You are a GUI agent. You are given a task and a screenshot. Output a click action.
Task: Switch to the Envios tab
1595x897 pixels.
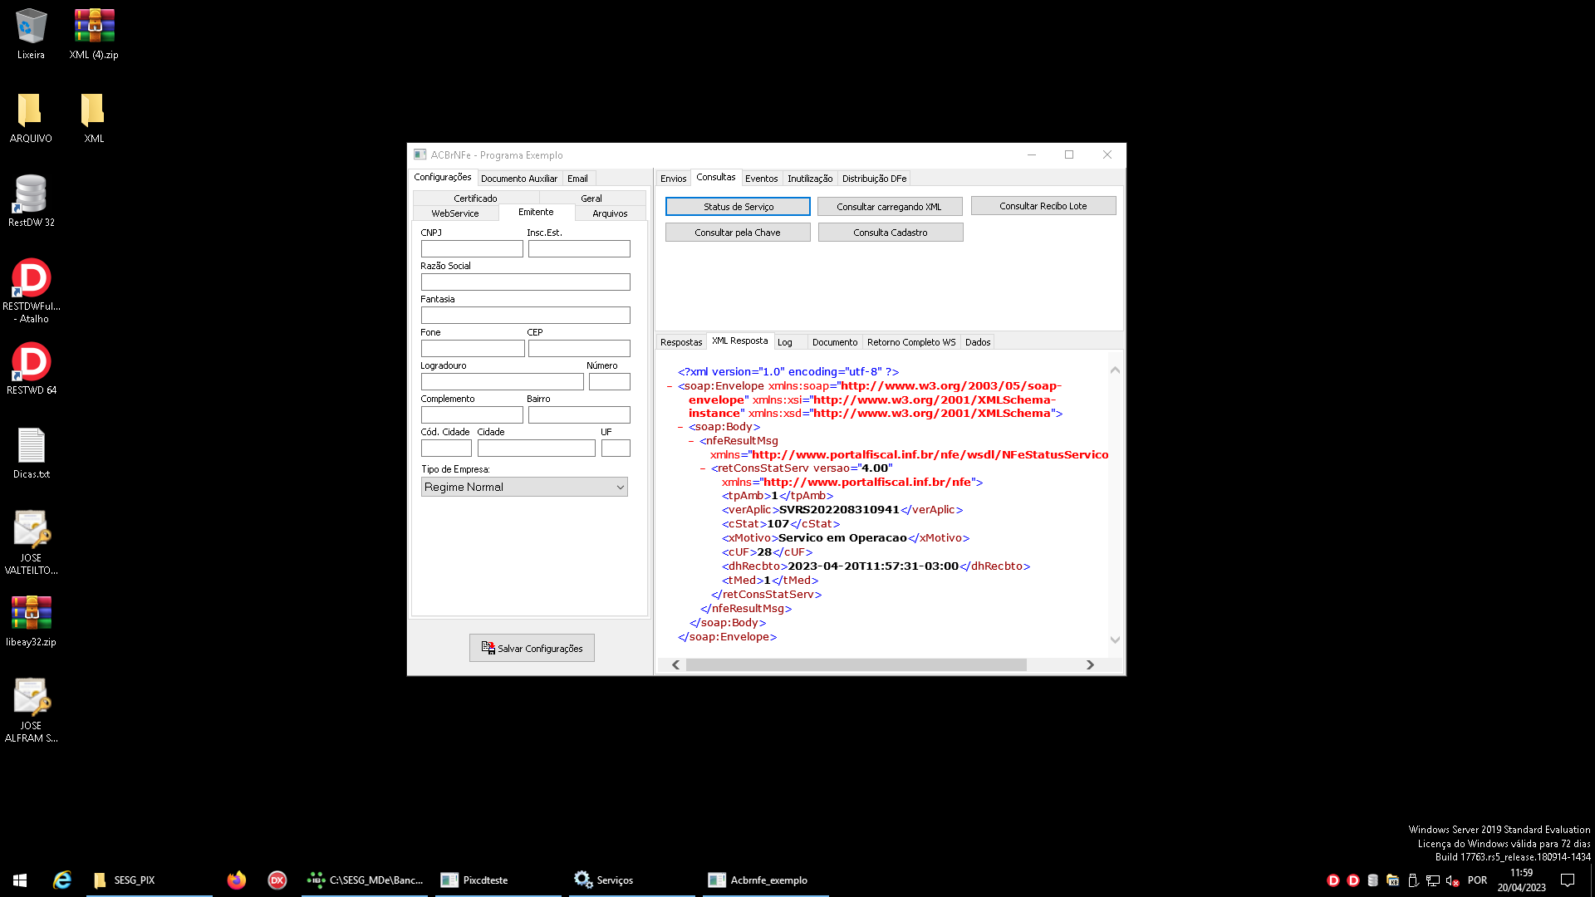pos(673,179)
